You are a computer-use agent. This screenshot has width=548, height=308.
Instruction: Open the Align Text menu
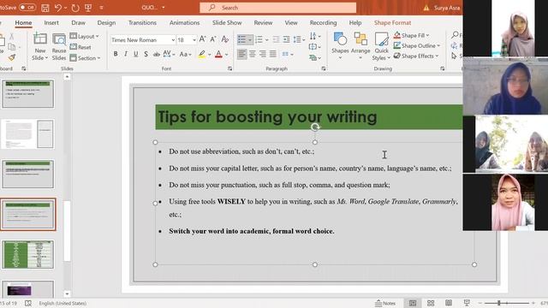click(314, 46)
